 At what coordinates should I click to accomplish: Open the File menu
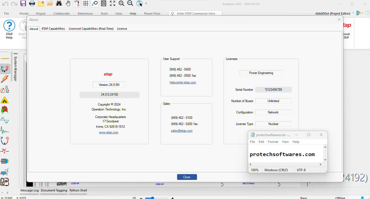click(7, 14)
